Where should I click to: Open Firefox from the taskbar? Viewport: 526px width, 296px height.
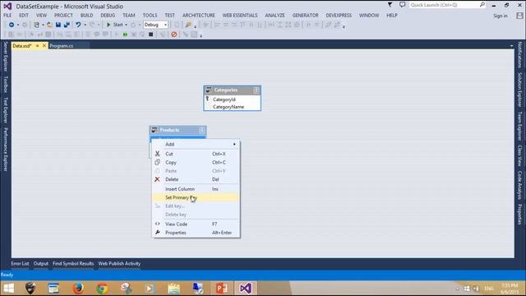[x=78, y=289]
